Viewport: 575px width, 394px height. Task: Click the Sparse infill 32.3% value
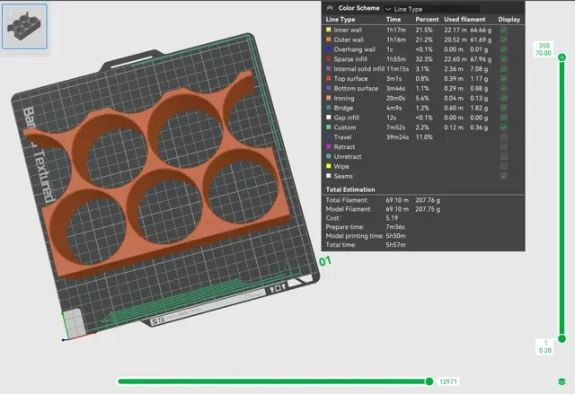tap(424, 59)
